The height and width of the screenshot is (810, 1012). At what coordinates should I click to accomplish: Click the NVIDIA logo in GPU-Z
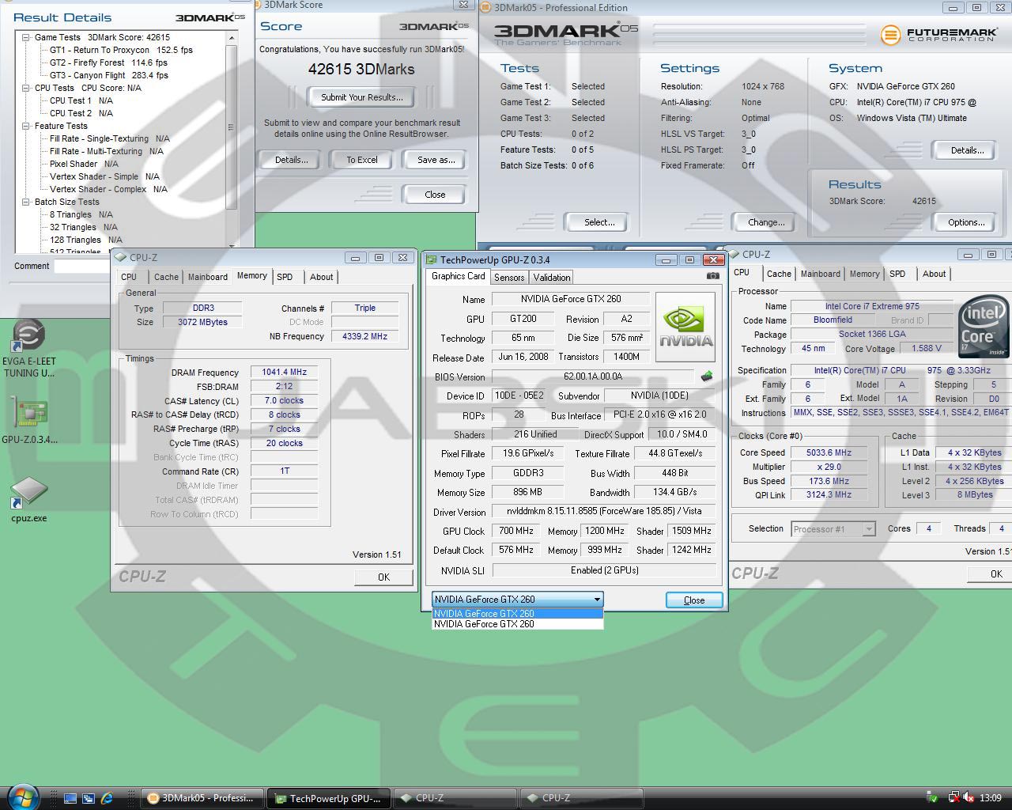[x=685, y=327]
